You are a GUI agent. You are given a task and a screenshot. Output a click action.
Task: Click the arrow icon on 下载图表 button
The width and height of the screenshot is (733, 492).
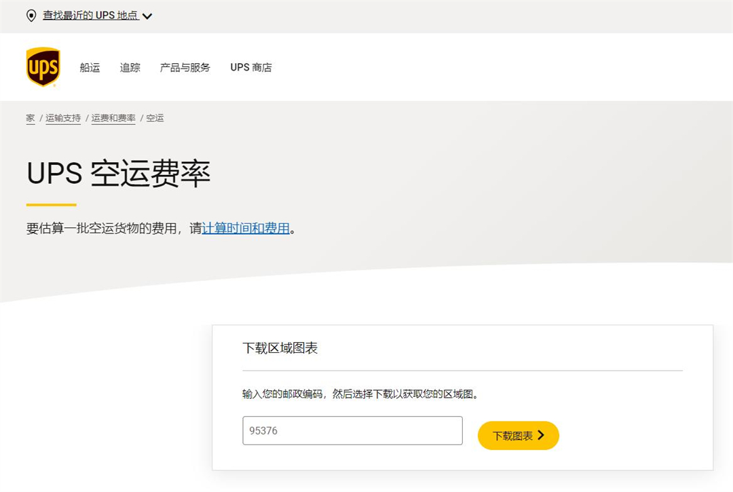541,435
